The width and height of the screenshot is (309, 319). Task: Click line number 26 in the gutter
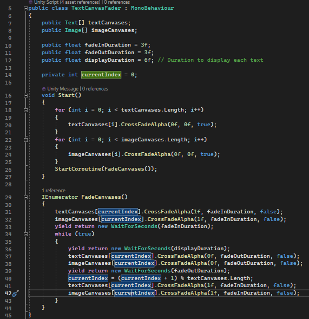pos(8,170)
